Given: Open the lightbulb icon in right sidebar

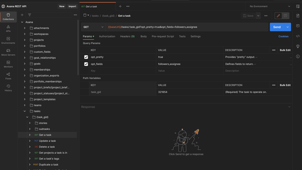Looking at the screenshot, I should click(298, 46).
